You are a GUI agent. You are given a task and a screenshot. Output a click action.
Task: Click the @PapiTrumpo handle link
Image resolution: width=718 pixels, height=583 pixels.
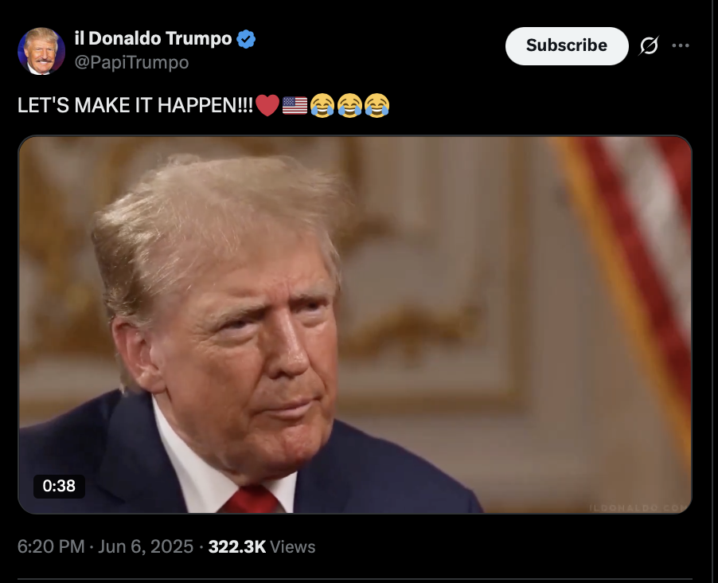coord(131,62)
